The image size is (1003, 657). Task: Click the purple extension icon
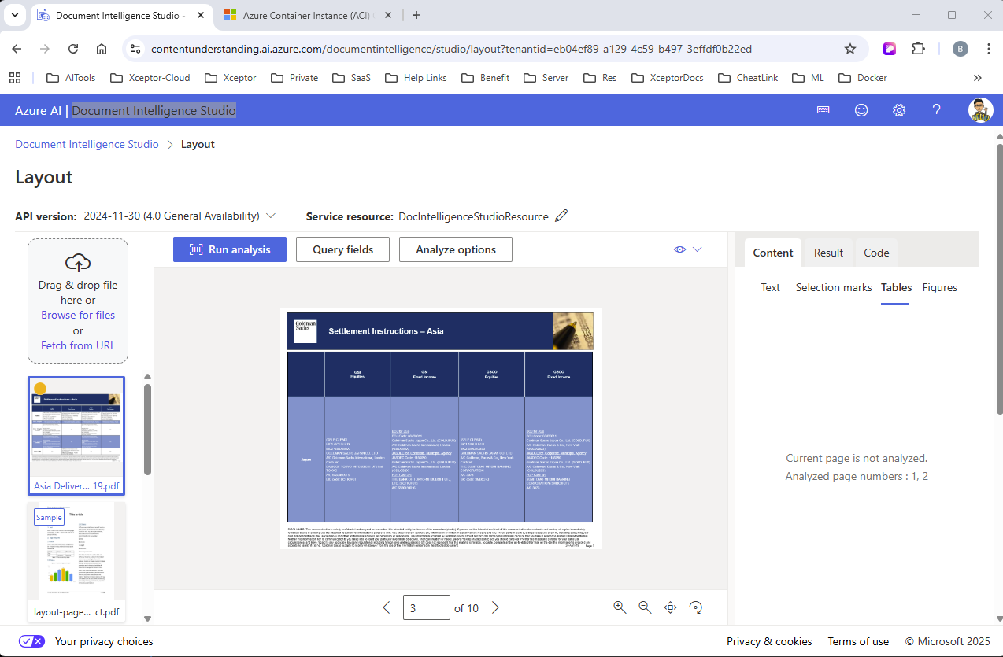coord(890,49)
